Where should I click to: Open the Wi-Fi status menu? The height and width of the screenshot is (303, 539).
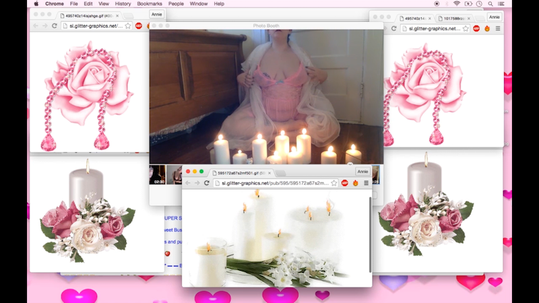click(456, 3)
